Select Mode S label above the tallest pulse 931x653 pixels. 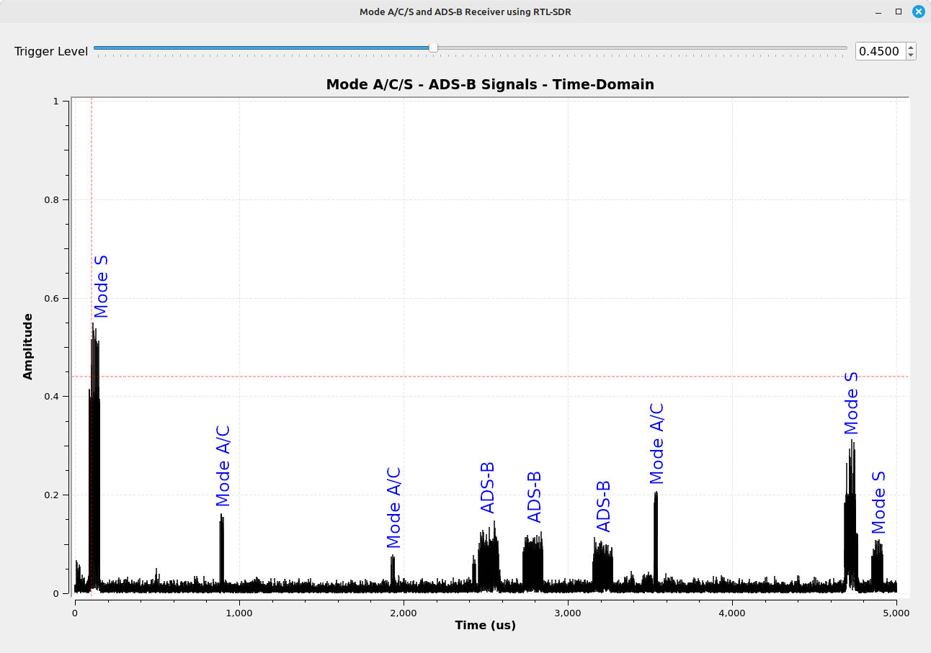pyautogui.click(x=101, y=286)
